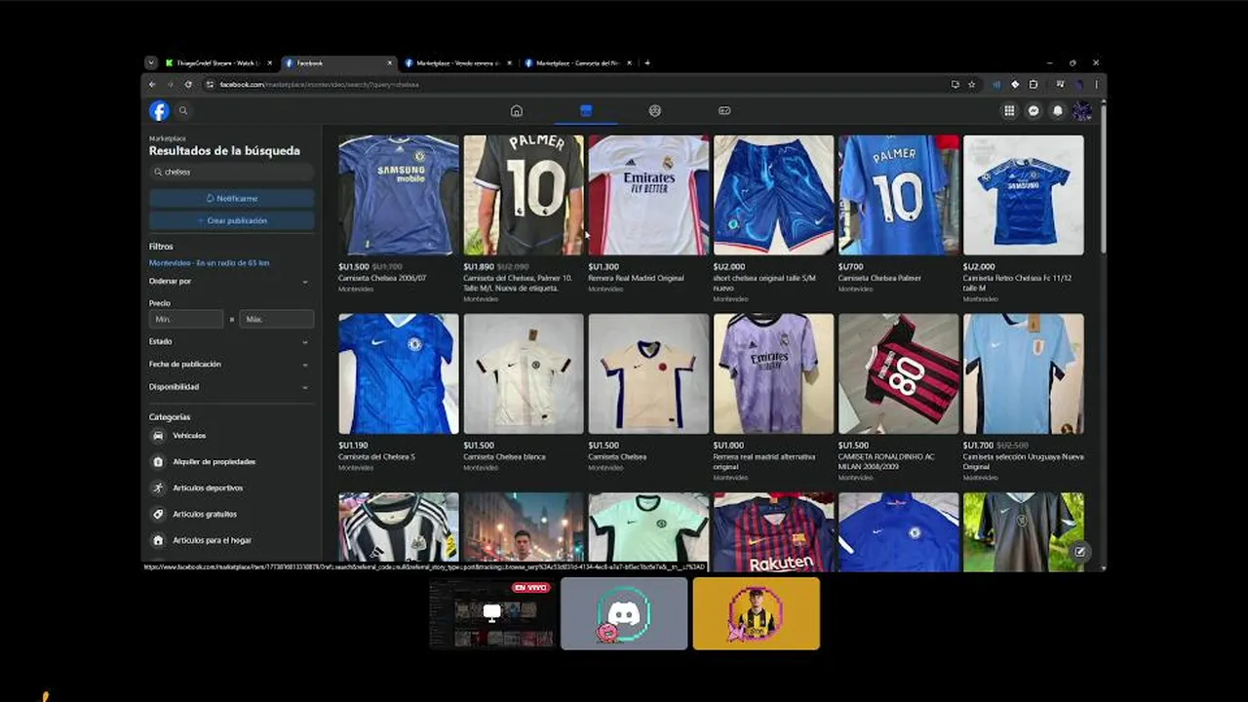Open browser extensions puzzle icon
This screenshot has height=702, width=1248.
pyautogui.click(x=1033, y=85)
